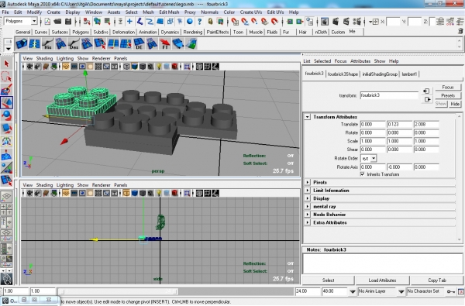Click the shelf scroll down arrow
This screenshot has width=465, height=306.
[460, 47]
